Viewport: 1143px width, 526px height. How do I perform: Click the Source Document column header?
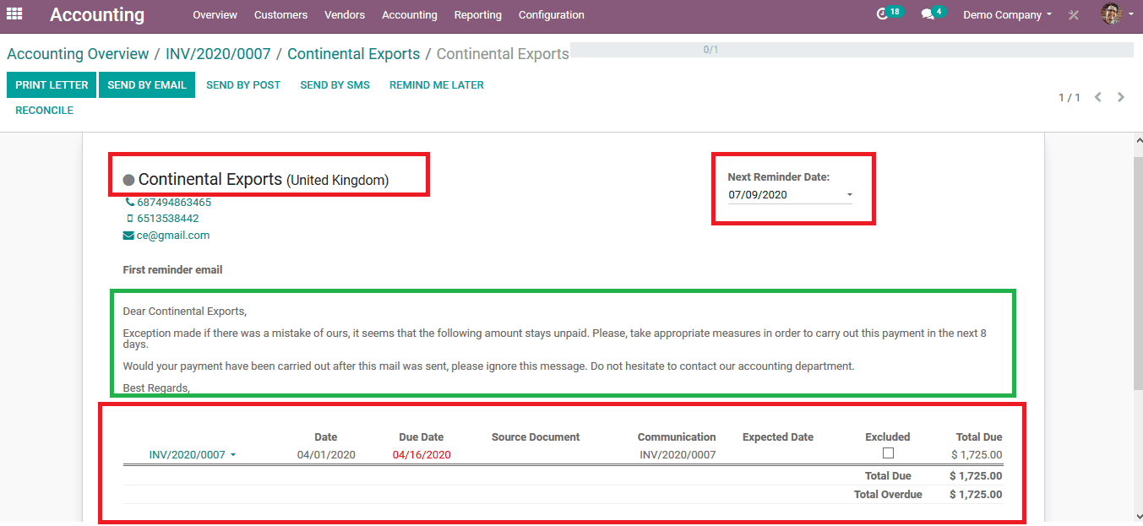[536, 437]
